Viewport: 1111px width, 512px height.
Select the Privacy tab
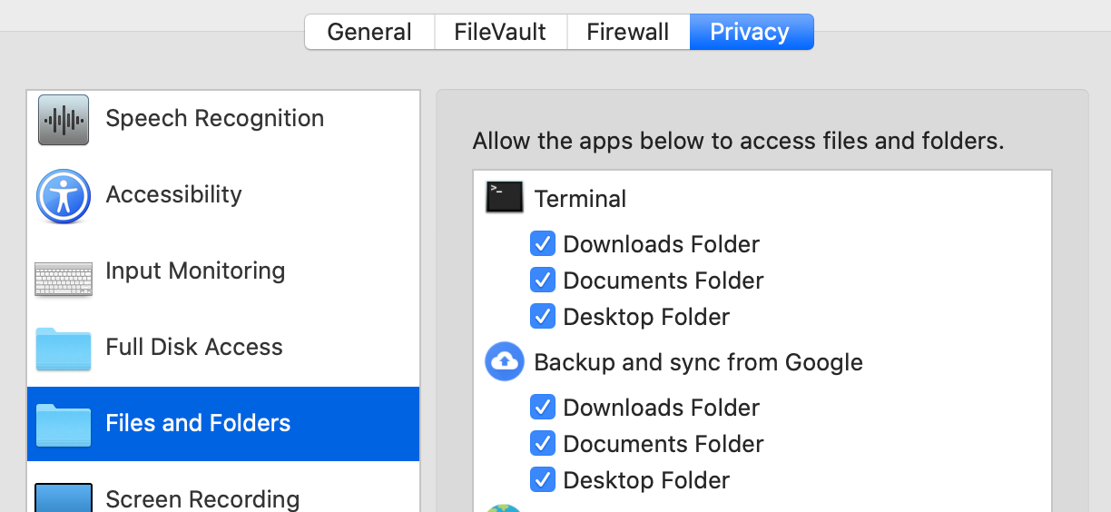coord(752,32)
